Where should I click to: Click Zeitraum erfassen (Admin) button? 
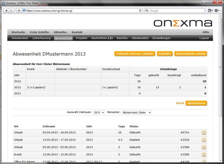[x=135, y=53]
